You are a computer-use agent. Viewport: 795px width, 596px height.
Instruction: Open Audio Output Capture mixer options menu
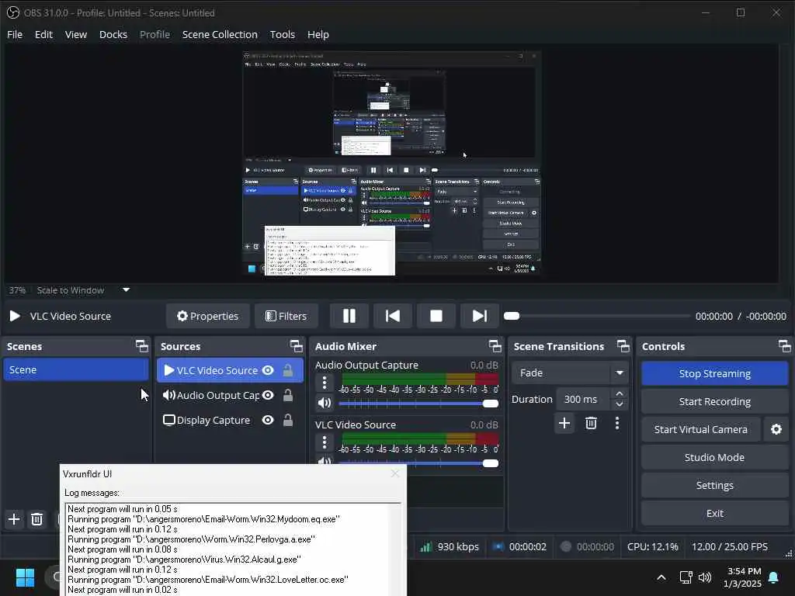325,383
